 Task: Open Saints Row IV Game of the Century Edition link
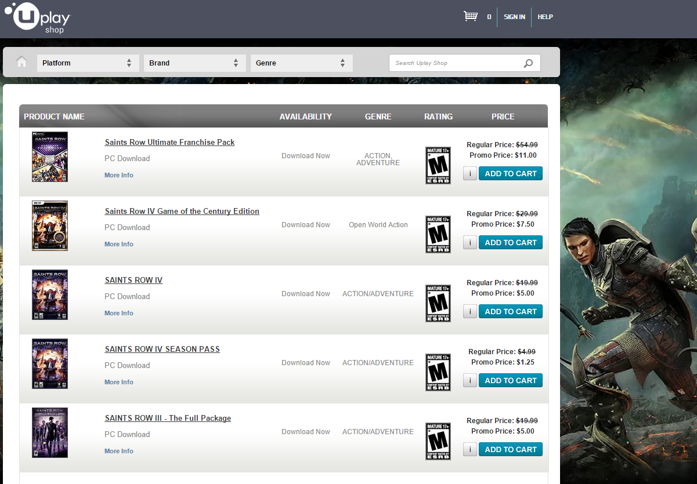point(182,212)
